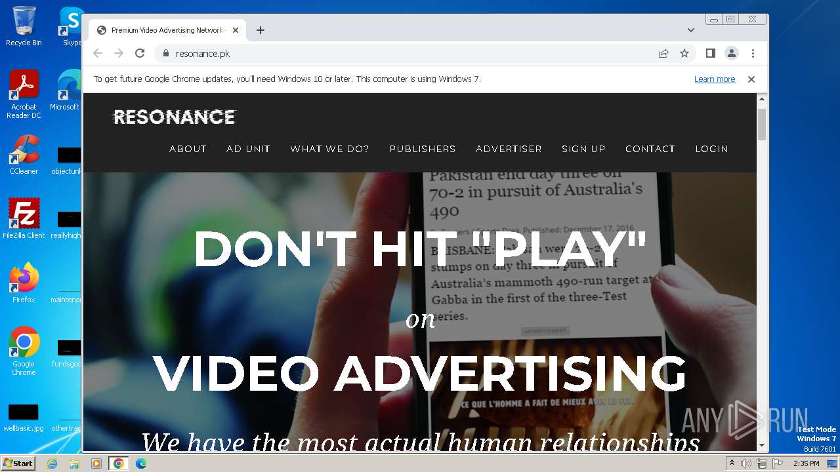Open CCleaner desktop icon
The width and height of the screenshot is (840, 472).
pyautogui.click(x=24, y=155)
